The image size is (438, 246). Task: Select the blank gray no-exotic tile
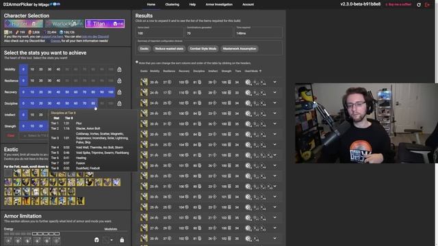[8, 173]
